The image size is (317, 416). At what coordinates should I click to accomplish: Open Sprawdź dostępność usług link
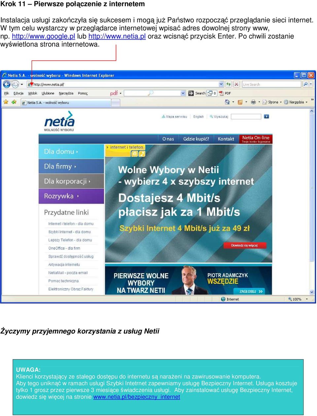click(x=71, y=256)
